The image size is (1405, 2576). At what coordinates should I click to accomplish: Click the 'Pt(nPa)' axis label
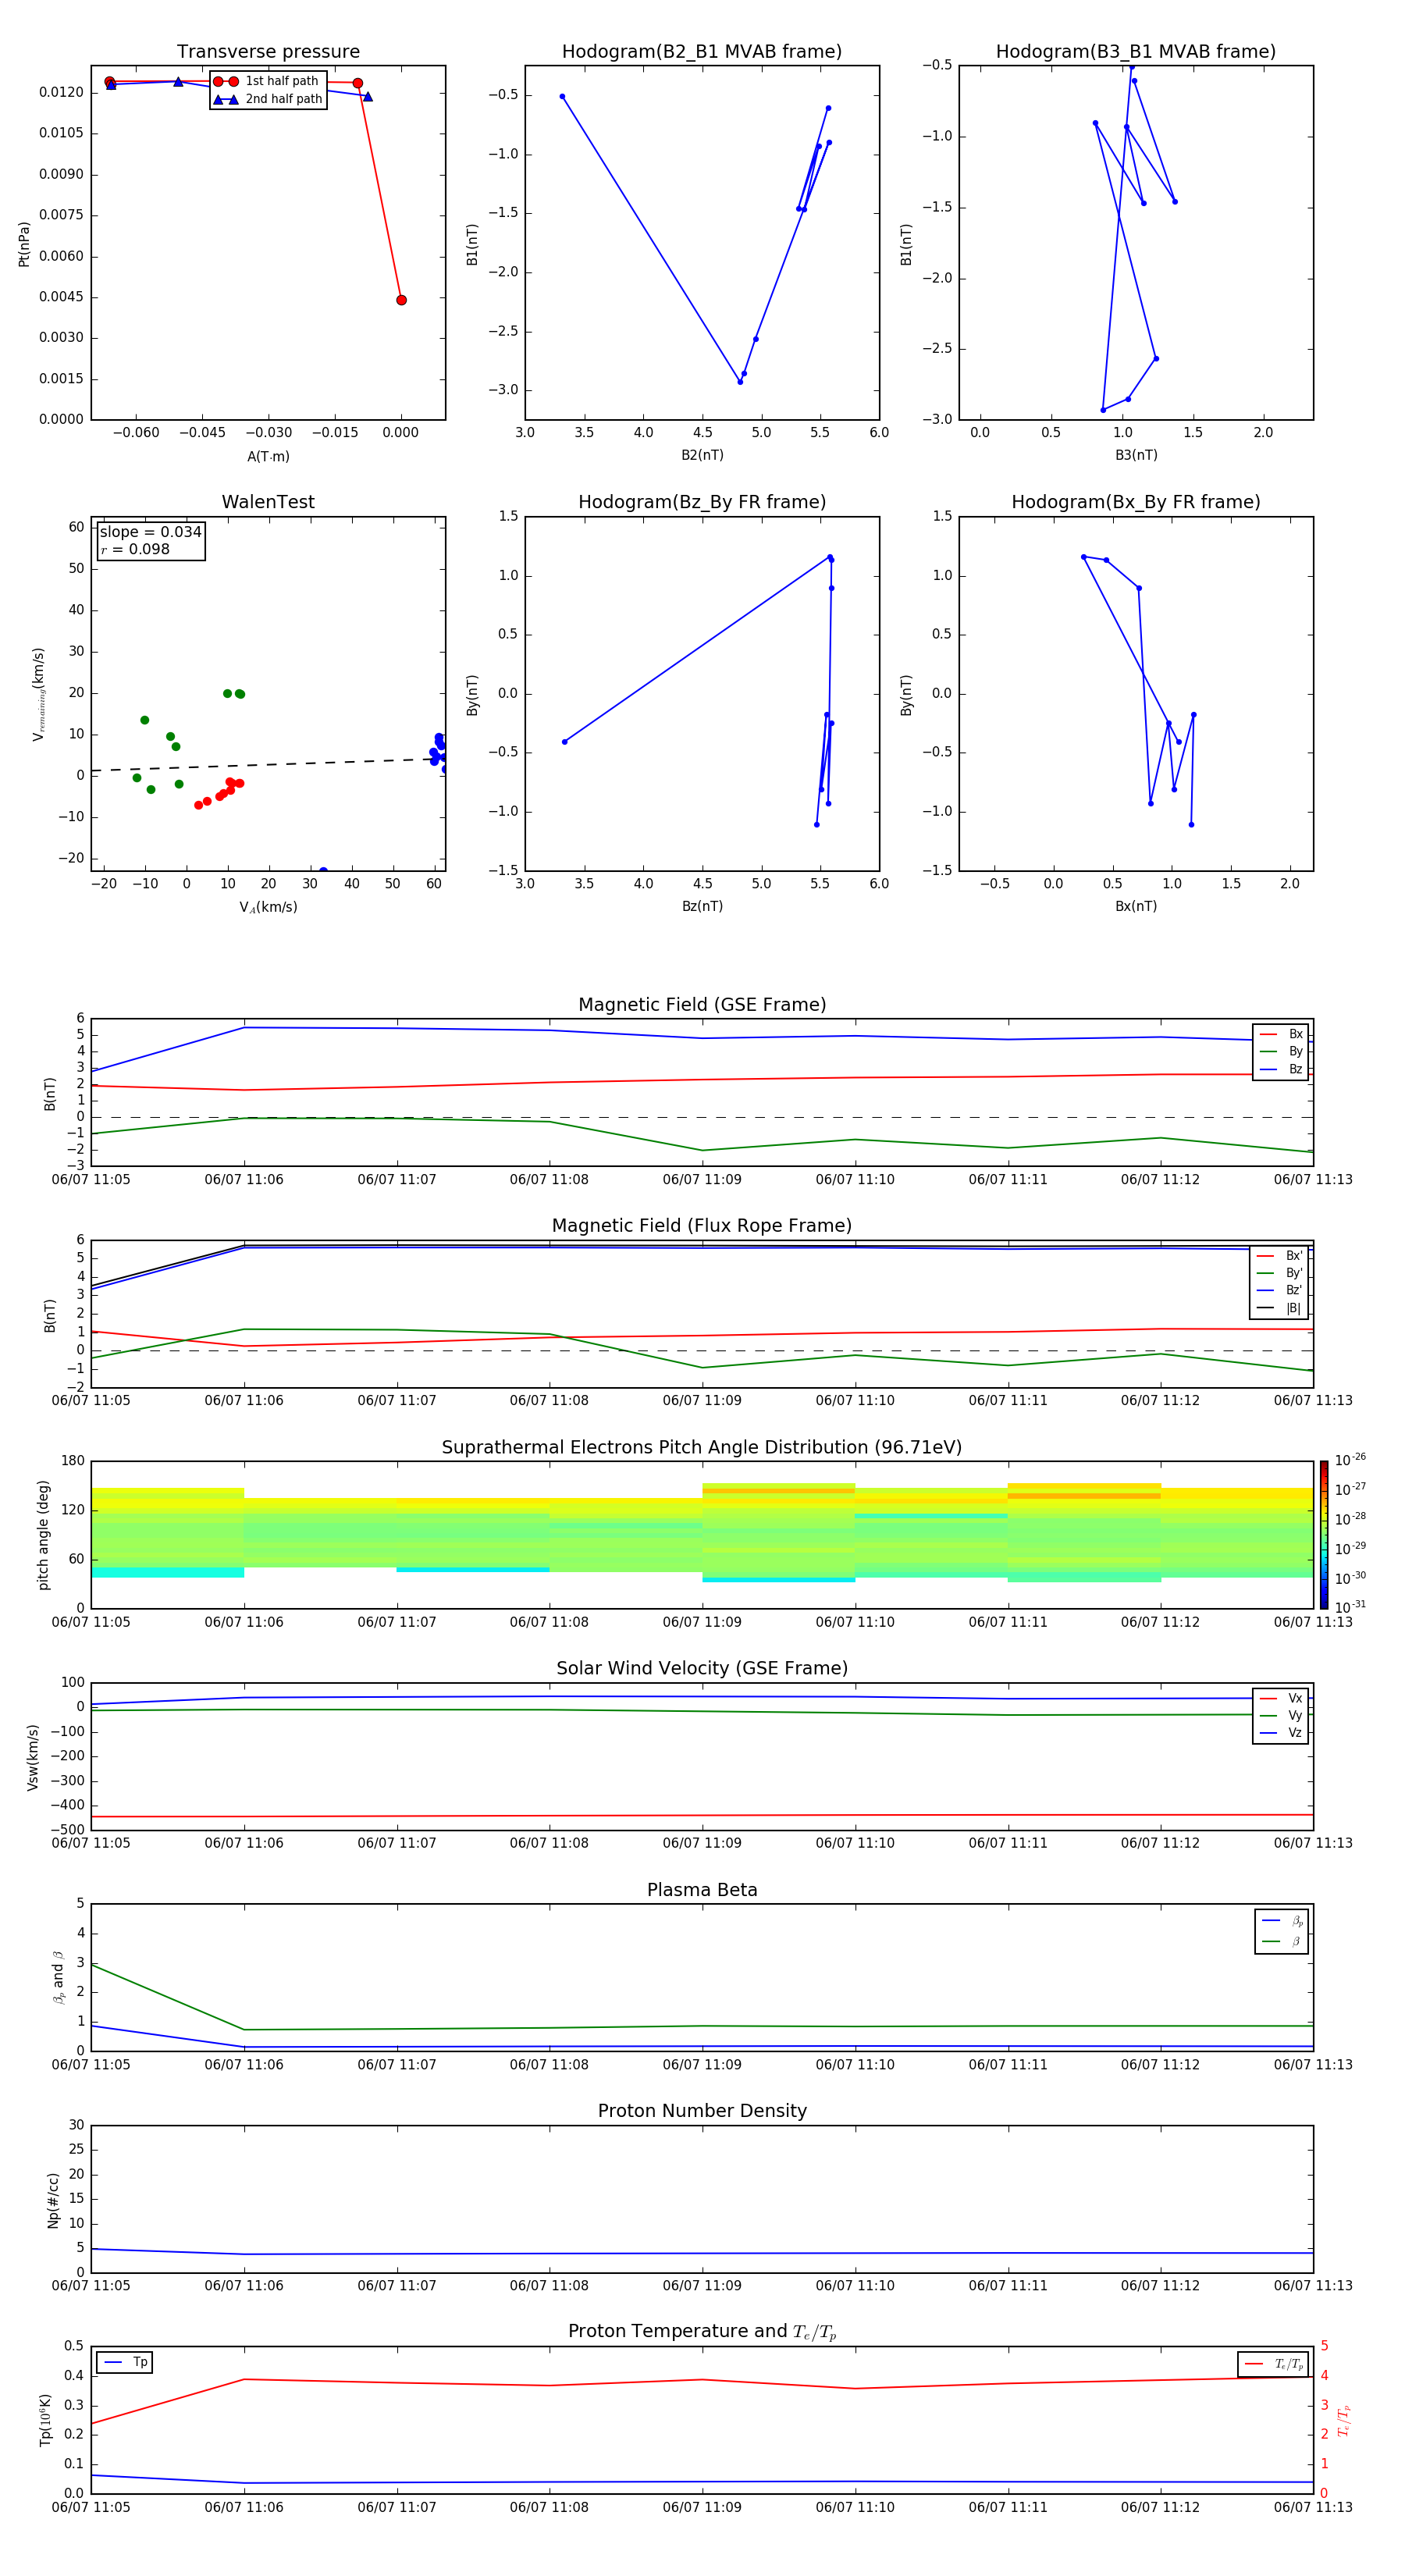(x=24, y=244)
